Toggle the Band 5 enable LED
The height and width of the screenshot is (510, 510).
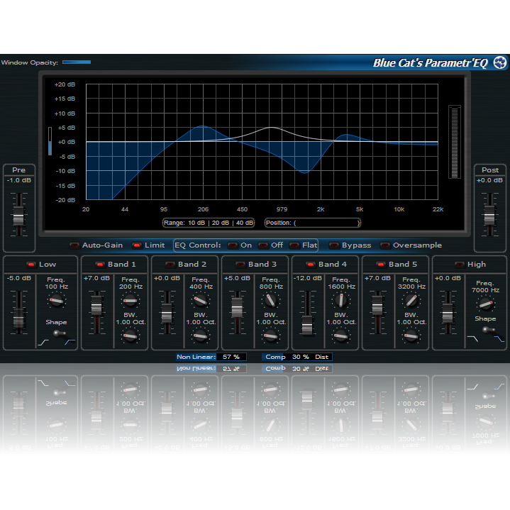(381, 265)
